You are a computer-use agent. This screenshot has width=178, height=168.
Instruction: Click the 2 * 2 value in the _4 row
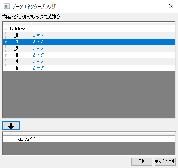pyautogui.click(x=38, y=61)
